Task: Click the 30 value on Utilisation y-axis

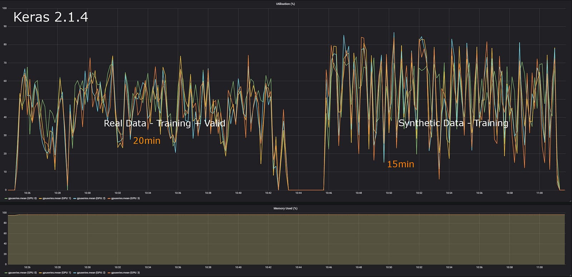Action: (x=5, y=135)
